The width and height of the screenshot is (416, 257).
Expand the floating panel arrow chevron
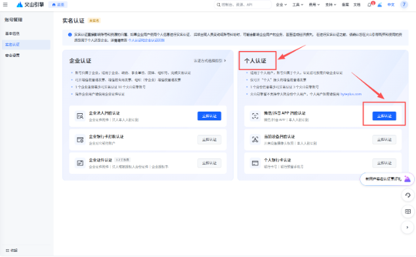[407, 227]
